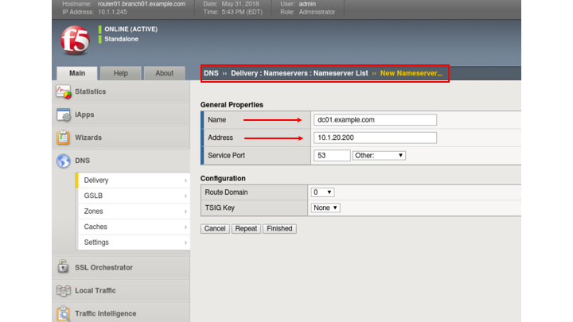
Task: Open the iApps menu label
Action: (x=84, y=114)
